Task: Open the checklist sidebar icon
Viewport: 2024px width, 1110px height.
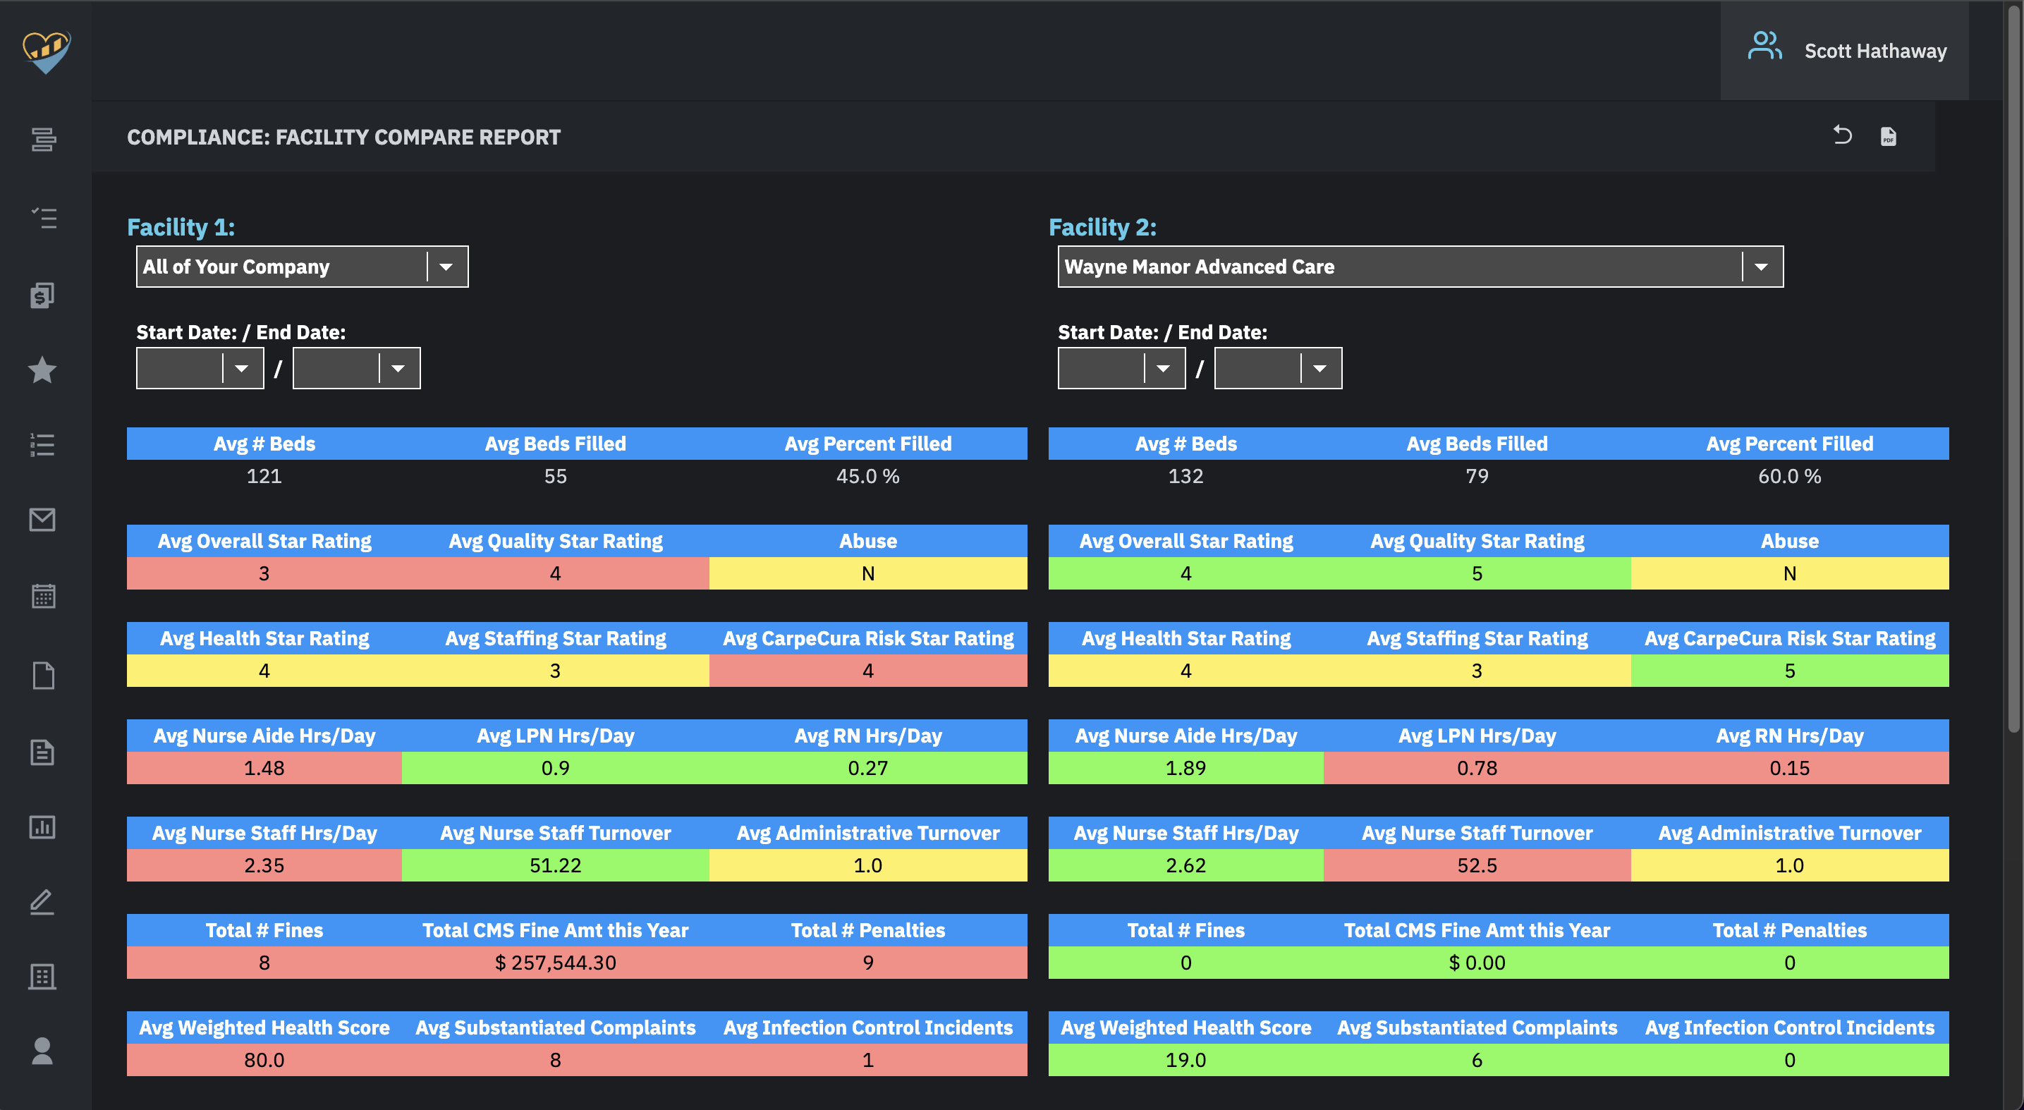Action: point(43,218)
